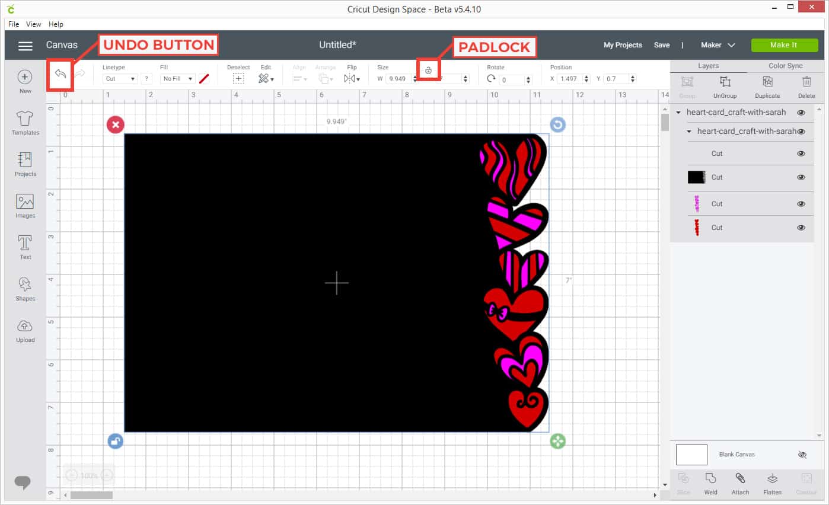Create a New project
The height and width of the screenshot is (505, 829).
[x=25, y=82]
